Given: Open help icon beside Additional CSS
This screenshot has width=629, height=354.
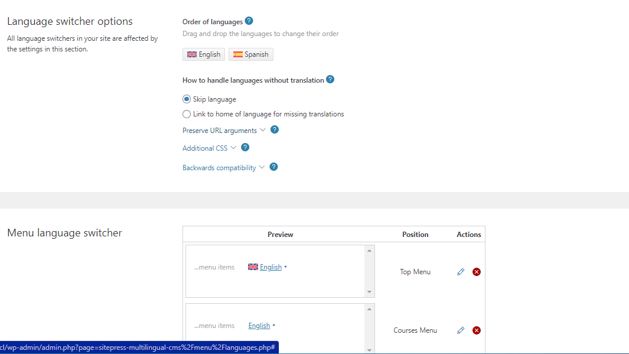Looking at the screenshot, I should (245, 147).
